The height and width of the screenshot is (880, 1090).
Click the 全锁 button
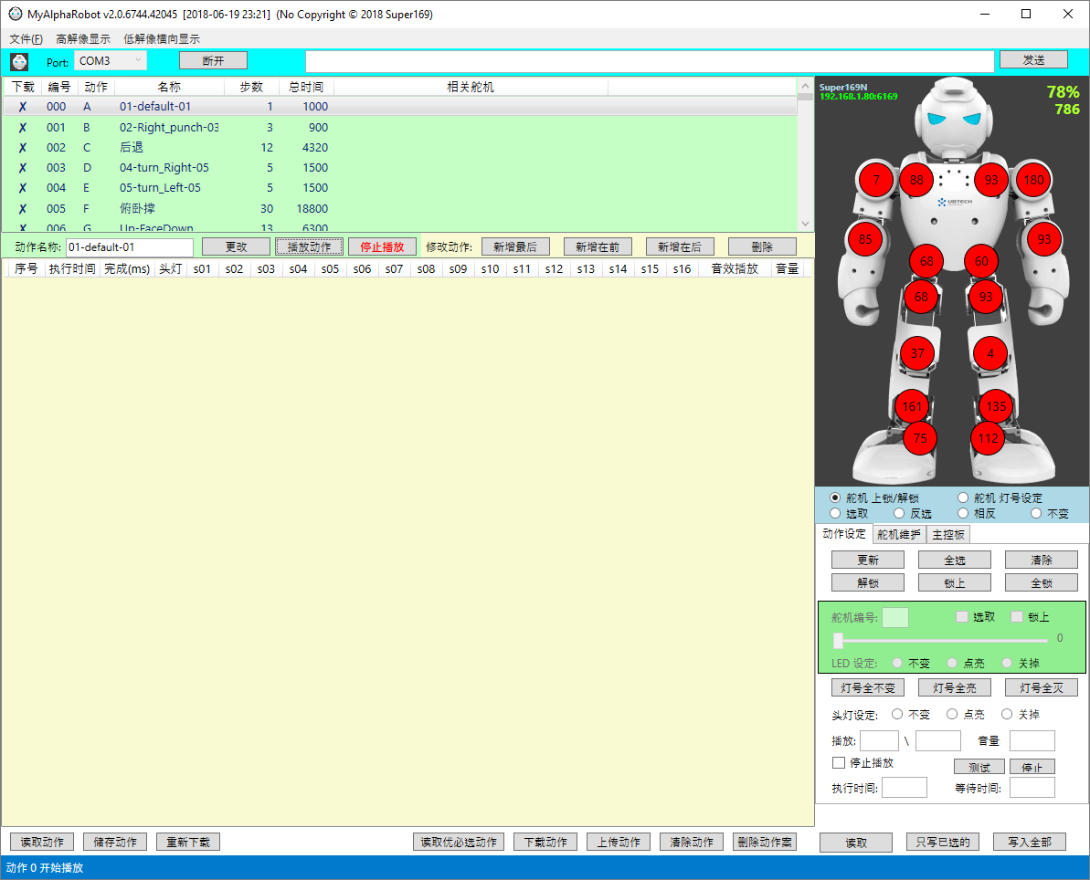[1042, 582]
